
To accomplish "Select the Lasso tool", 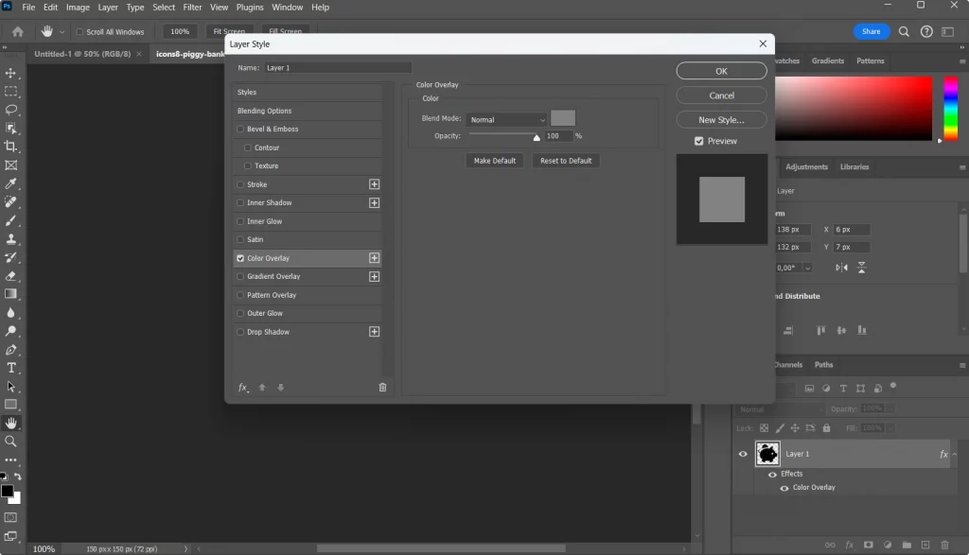I will coord(11,110).
